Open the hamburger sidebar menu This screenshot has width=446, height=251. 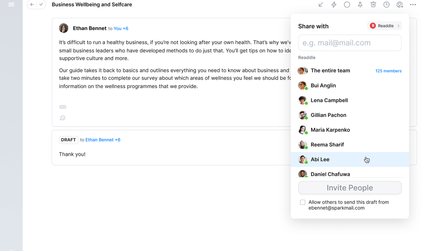click(x=11, y=5)
